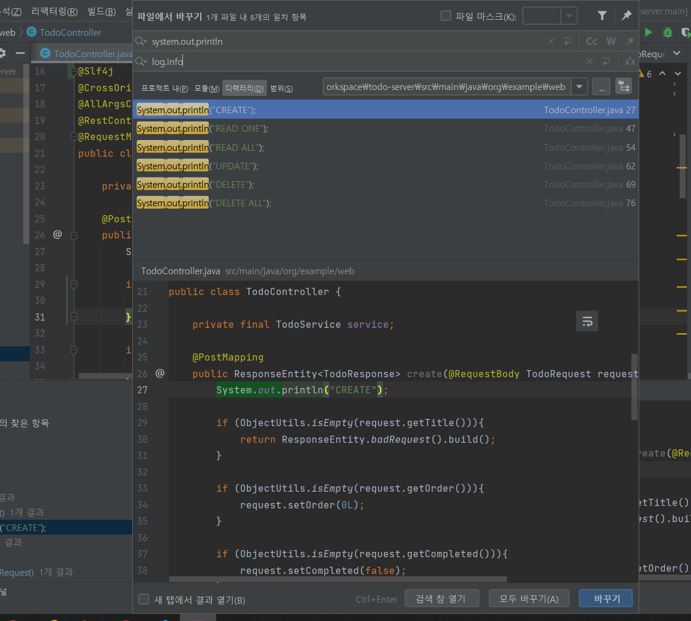Select the result System.out.println("READ ALL")
The image size is (691, 621).
385,147
